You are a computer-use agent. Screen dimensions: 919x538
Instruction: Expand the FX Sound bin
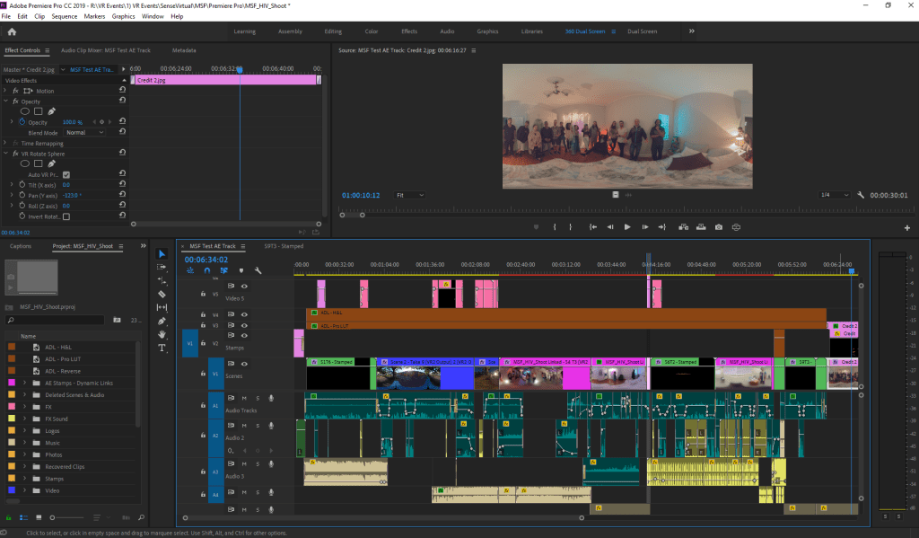pos(23,419)
